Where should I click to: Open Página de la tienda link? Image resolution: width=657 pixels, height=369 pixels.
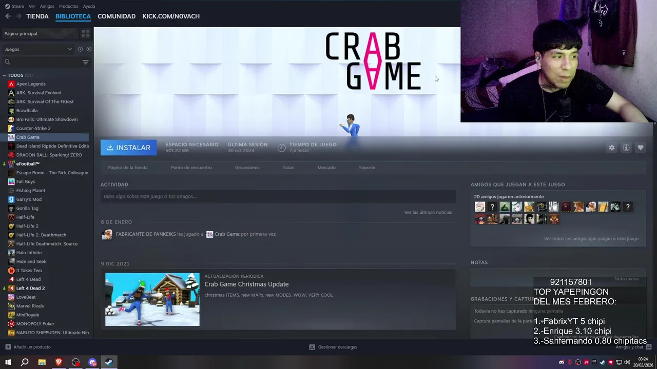[128, 168]
